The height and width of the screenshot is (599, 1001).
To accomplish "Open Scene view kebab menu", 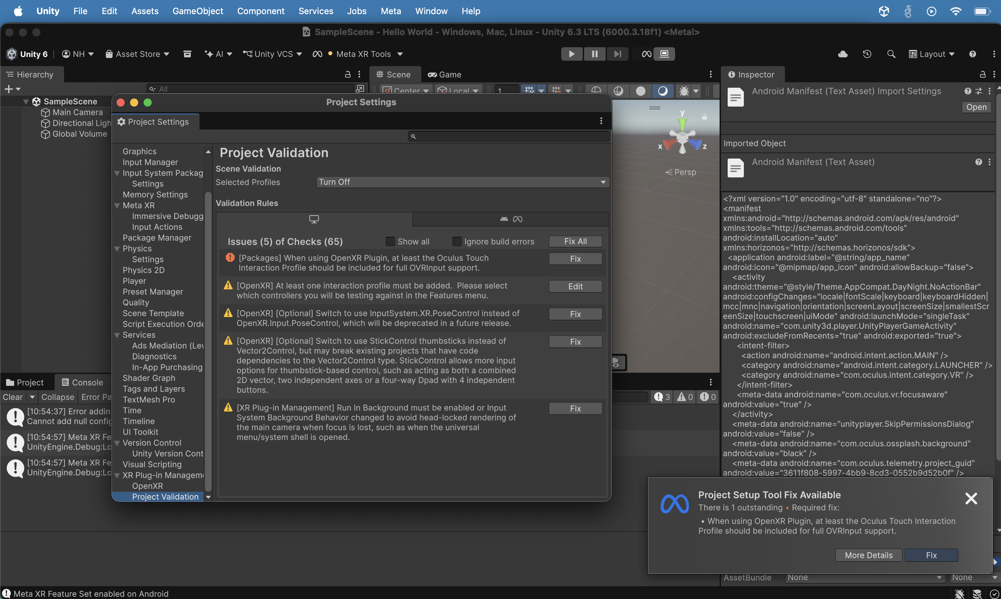I will (x=710, y=74).
